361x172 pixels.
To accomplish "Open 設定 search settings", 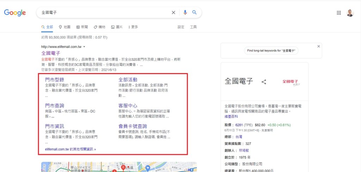I will [x=181, y=27].
